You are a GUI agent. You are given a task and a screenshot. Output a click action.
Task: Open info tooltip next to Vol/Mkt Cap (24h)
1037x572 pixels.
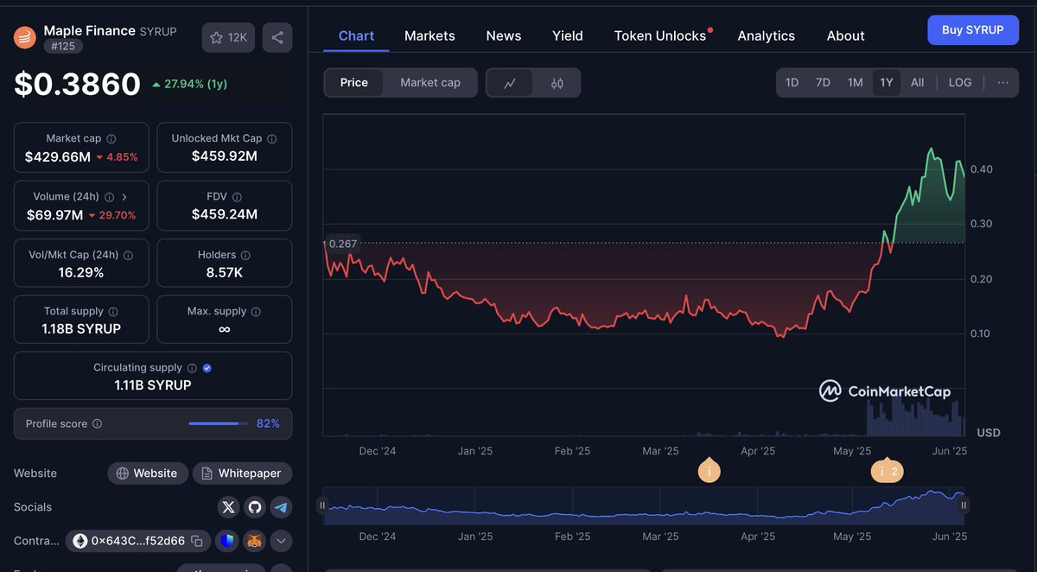point(129,255)
